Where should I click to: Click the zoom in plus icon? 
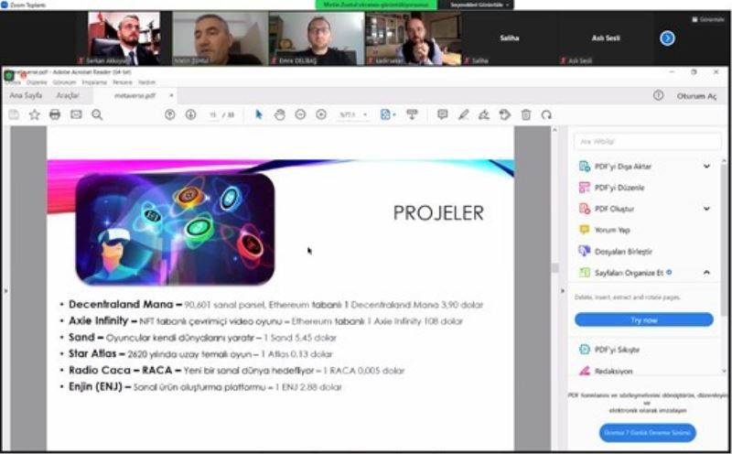click(x=321, y=114)
